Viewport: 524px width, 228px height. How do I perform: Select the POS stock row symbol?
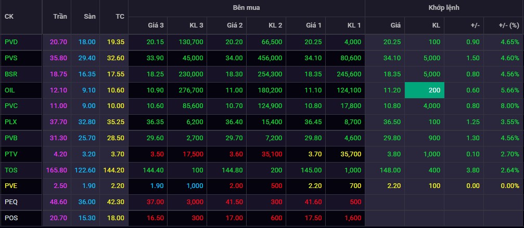11,218
